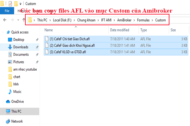The image size is (190, 126).
Task: Open Documents in navigation pane
Action: pos(21,54)
